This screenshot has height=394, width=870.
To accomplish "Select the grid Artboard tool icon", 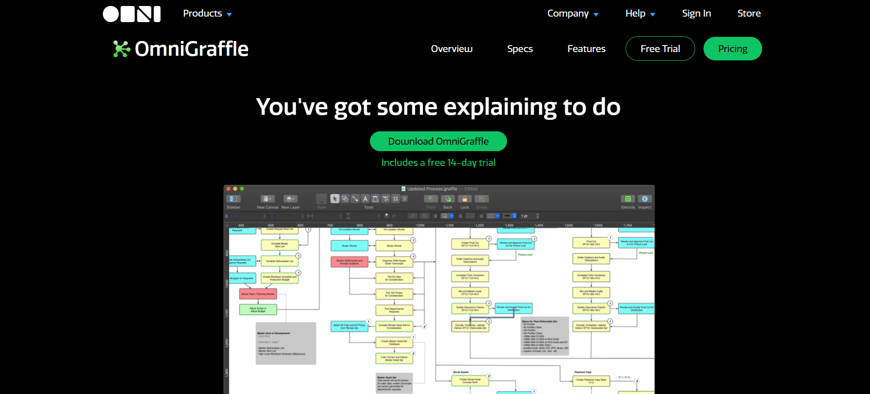I will click(396, 199).
